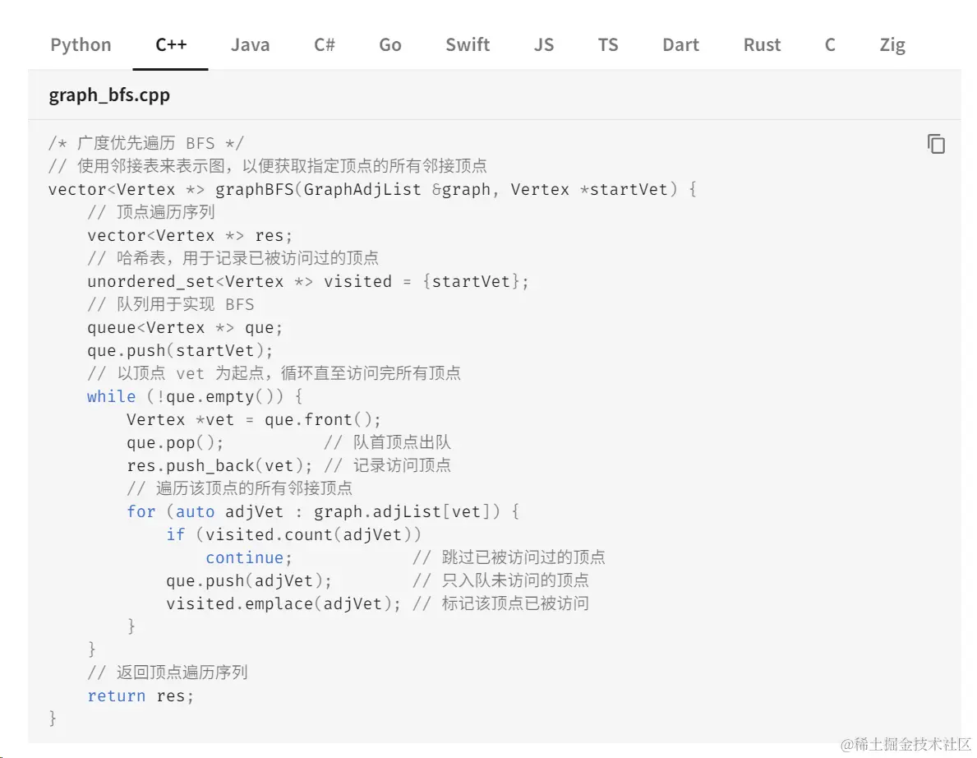Open the C# code example

[323, 45]
